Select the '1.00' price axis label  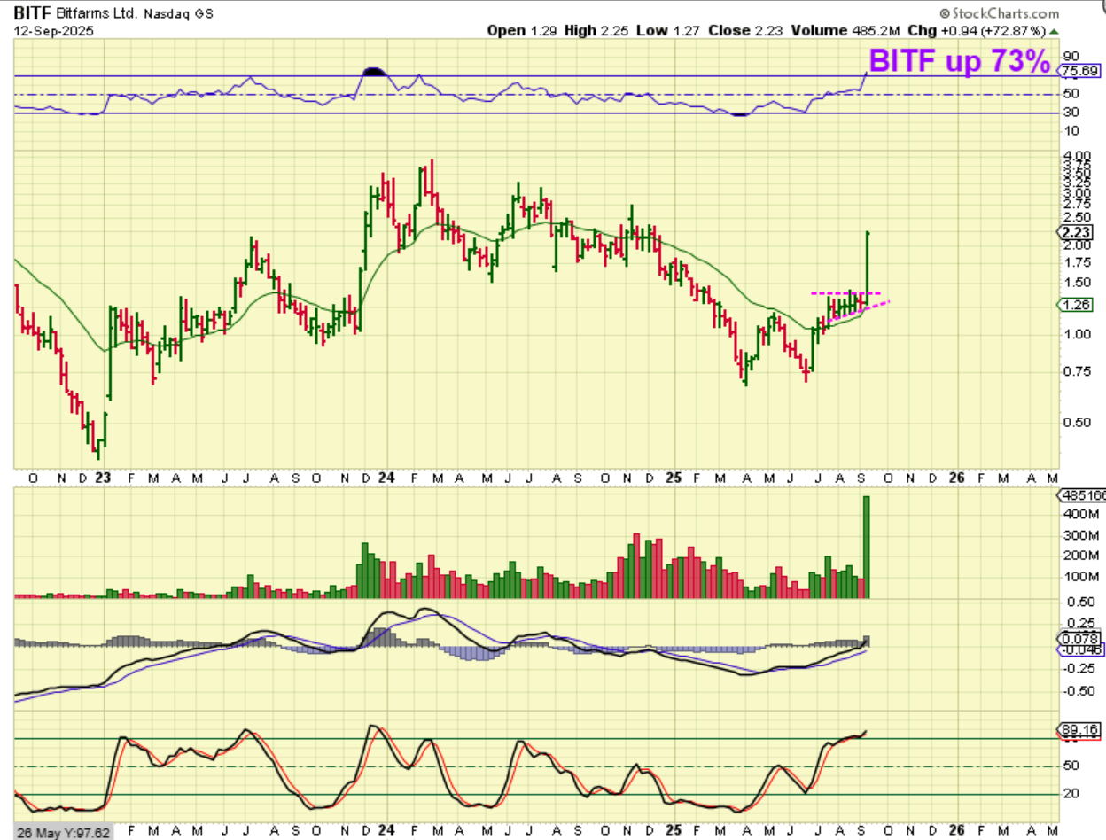click(x=1077, y=334)
